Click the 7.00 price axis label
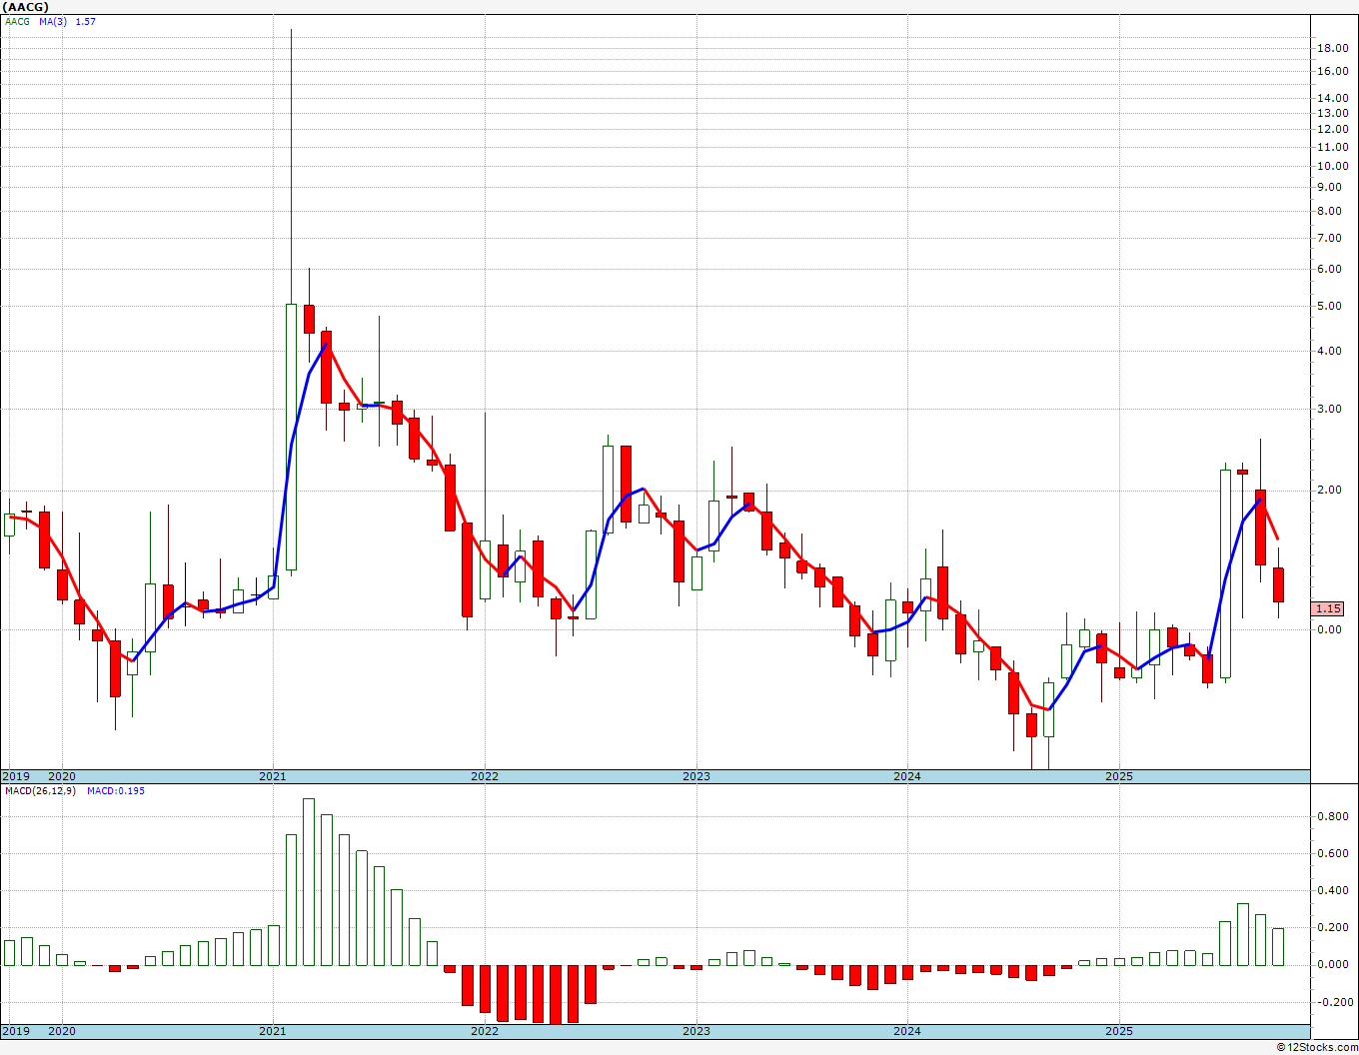The height and width of the screenshot is (1055, 1359). [1331, 238]
